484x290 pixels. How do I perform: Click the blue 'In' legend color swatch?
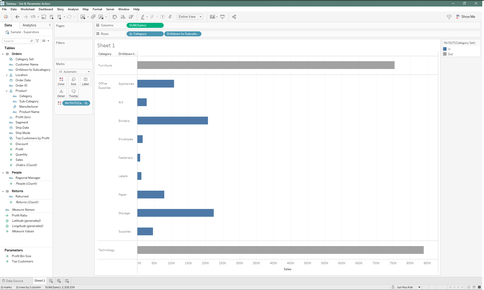[x=445, y=49]
